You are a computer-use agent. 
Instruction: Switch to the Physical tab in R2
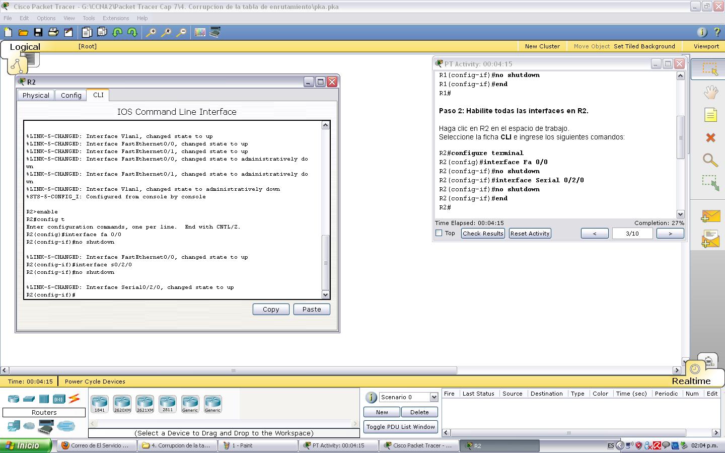click(x=36, y=95)
